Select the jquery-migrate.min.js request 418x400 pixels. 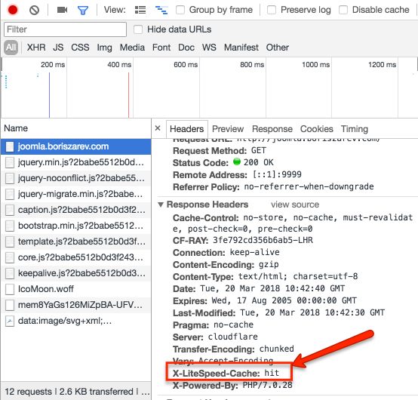[75, 194]
